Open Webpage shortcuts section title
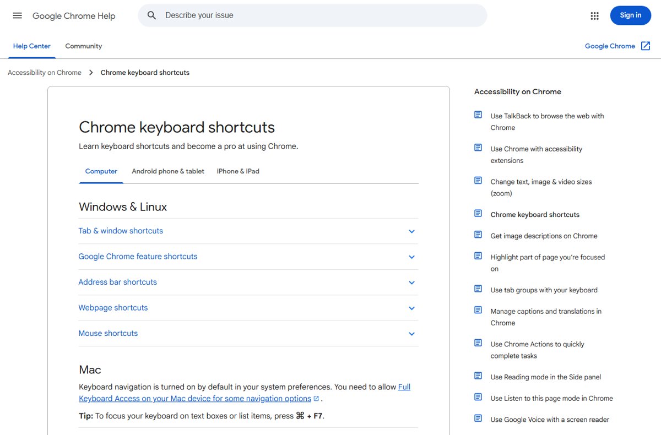The width and height of the screenshot is (661, 435). [x=113, y=308]
